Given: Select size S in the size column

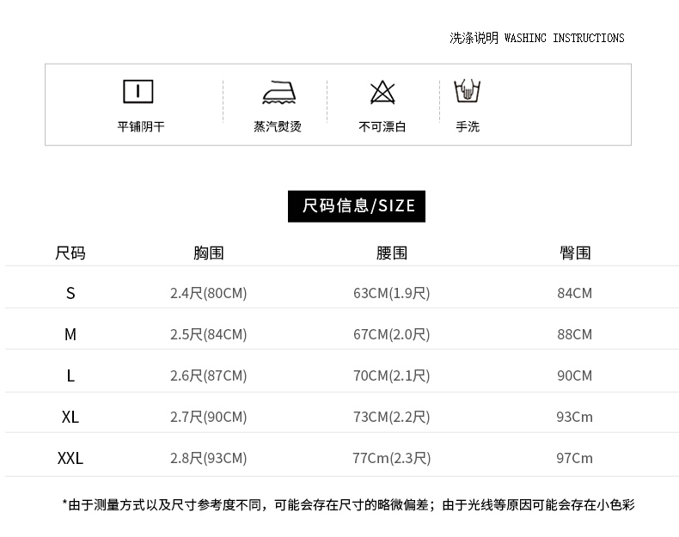Looking at the screenshot, I should pyautogui.click(x=70, y=293).
